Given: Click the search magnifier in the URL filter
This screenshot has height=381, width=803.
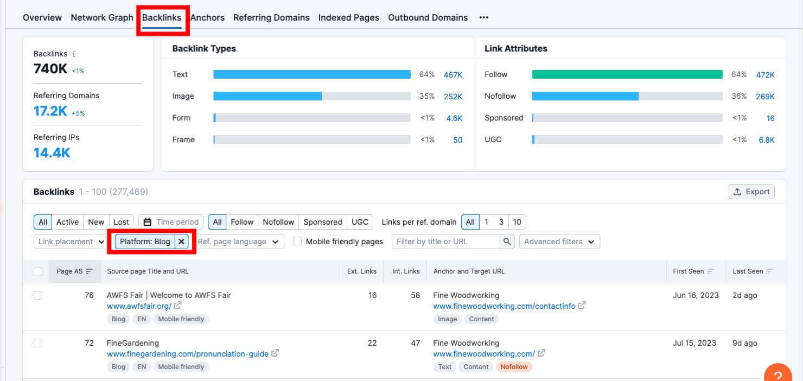Looking at the screenshot, I should (507, 241).
